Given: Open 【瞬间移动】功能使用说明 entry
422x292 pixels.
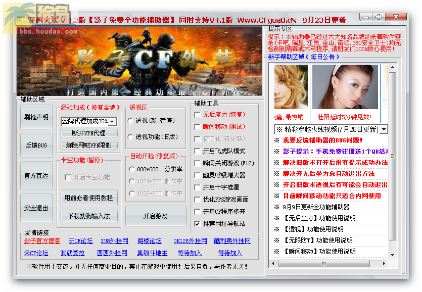Looking at the screenshot, I should [319, 252].
